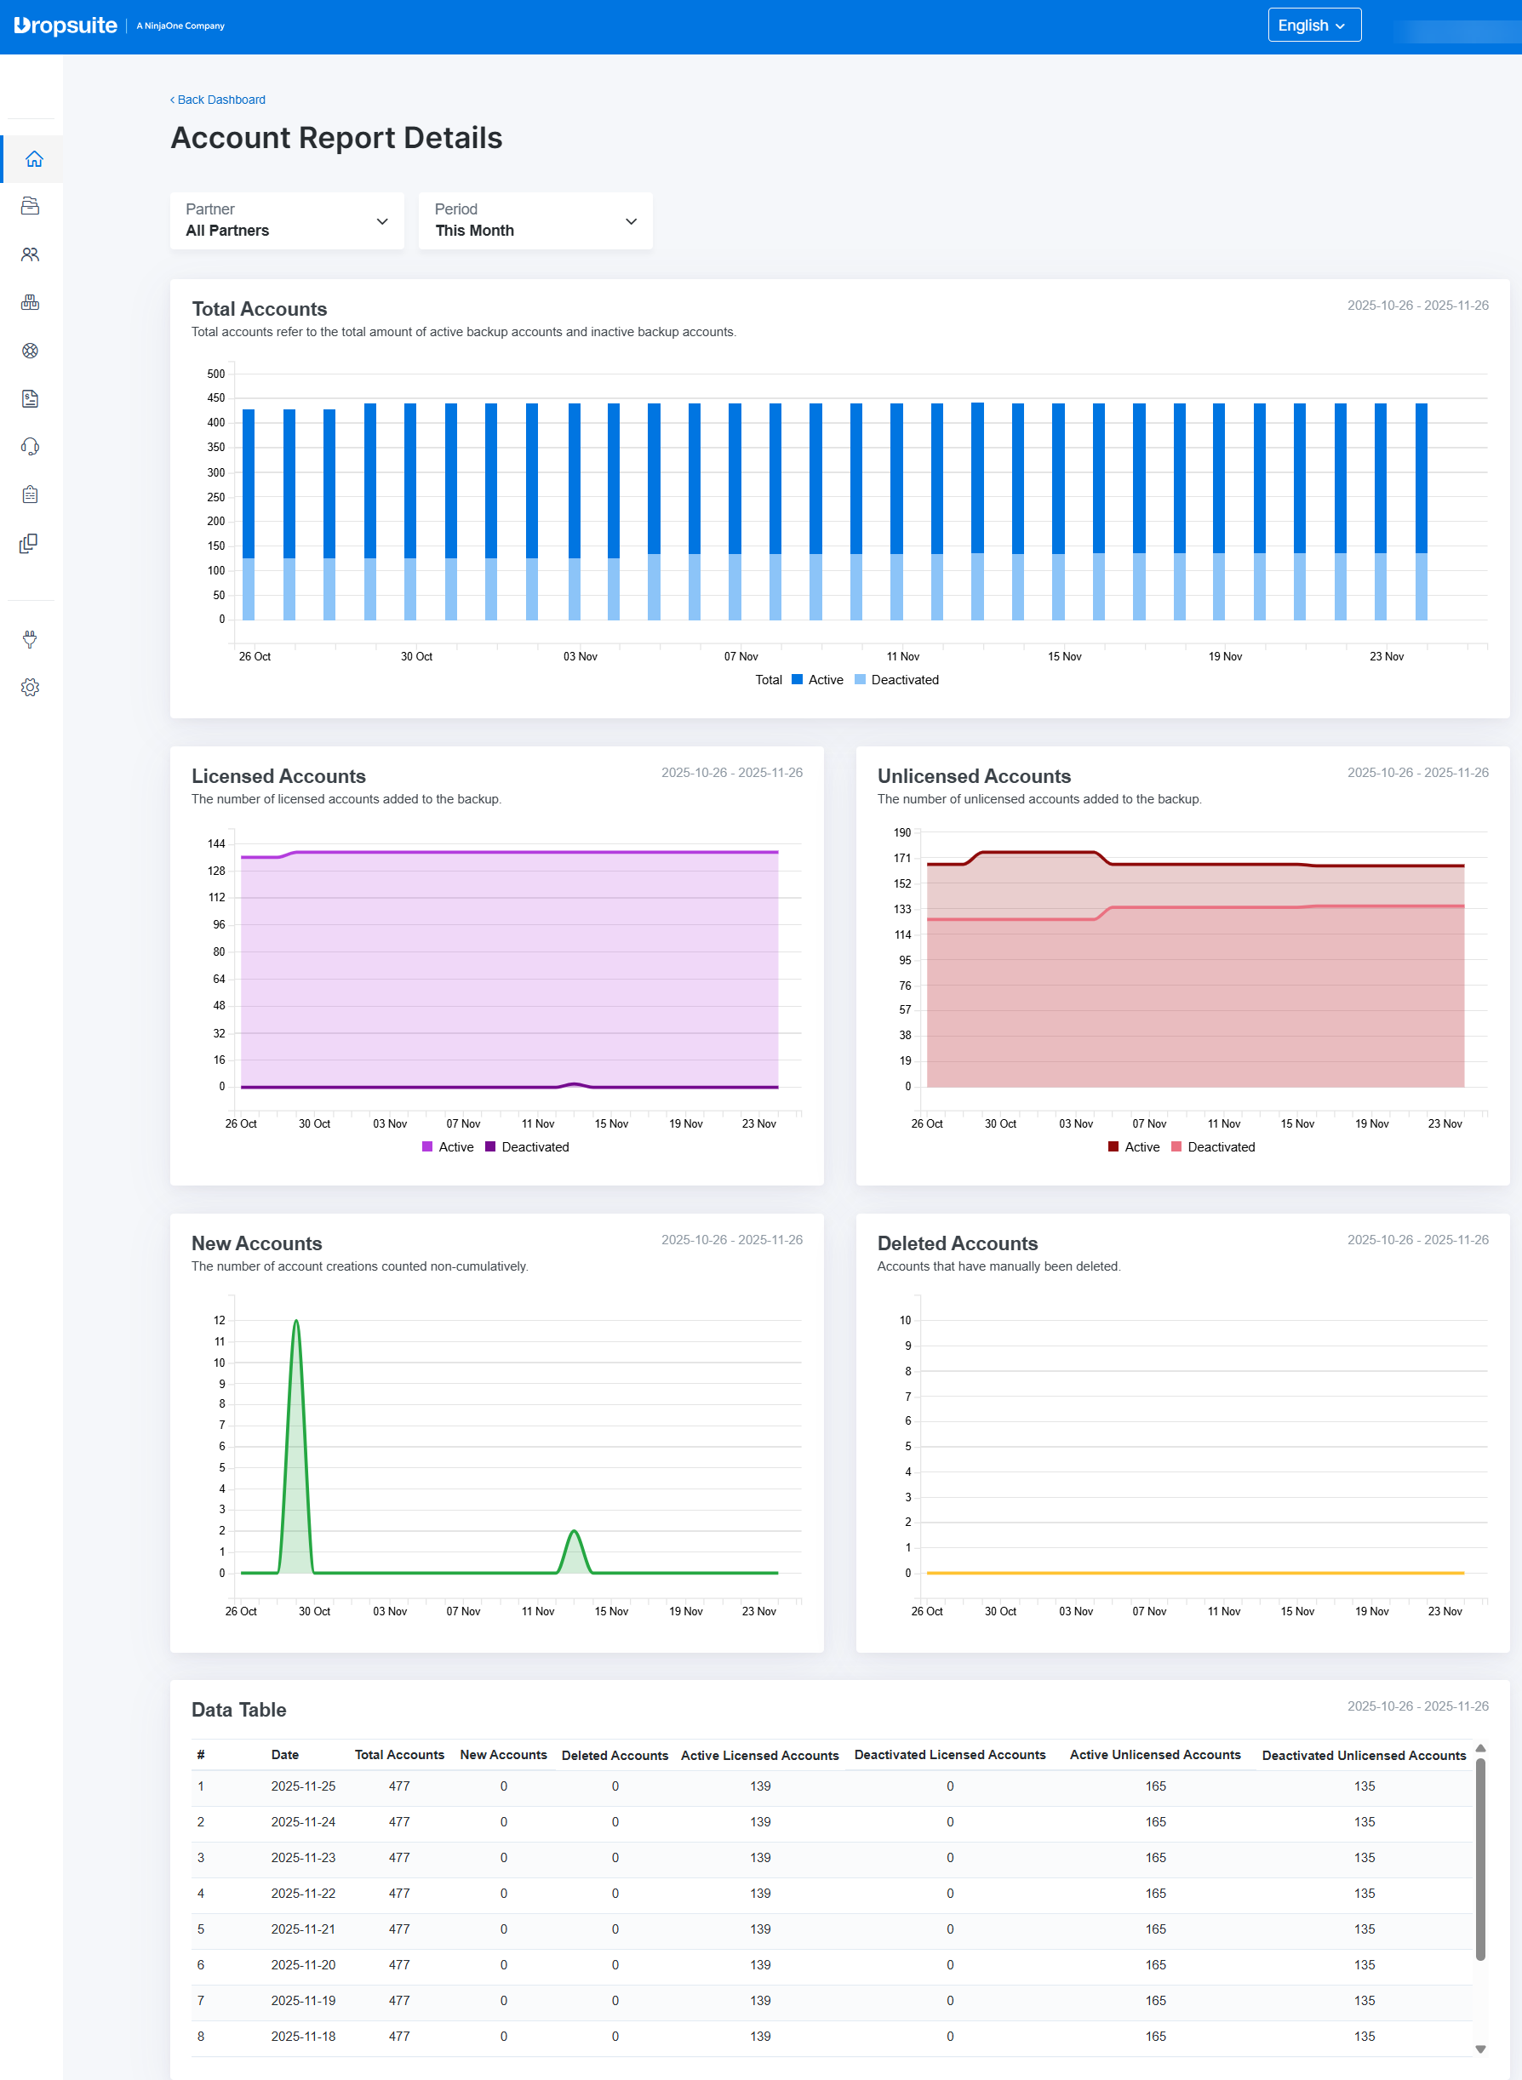Click the headset support sidebar icon
1522x2080 pixels.
31,447
